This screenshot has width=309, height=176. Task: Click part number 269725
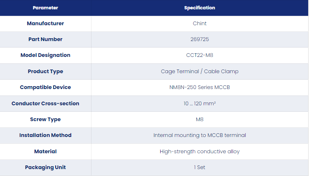200,39
